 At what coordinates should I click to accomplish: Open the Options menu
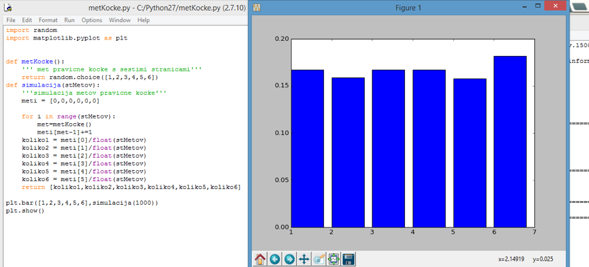click(x=92, y=20)
